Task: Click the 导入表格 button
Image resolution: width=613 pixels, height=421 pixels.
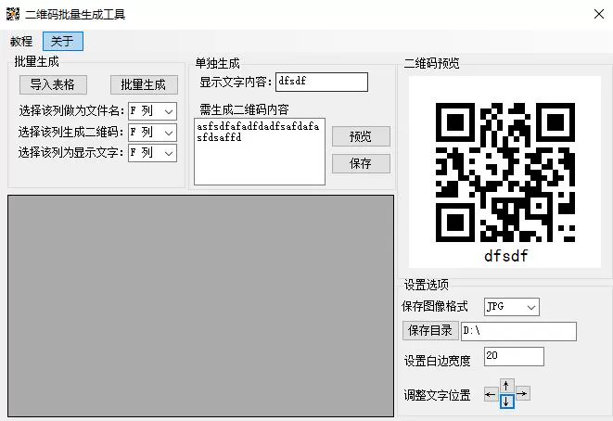Action: [53, 84]
